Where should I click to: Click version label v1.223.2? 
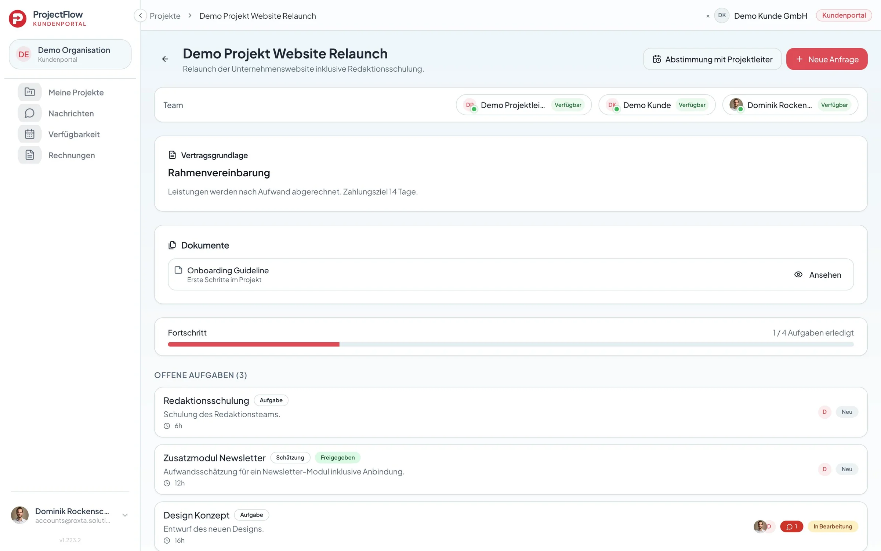(70, 540)
